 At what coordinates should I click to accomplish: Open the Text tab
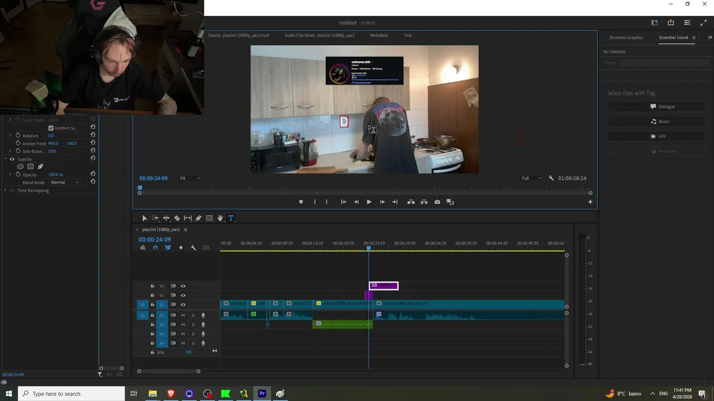(x=408, y=36)
